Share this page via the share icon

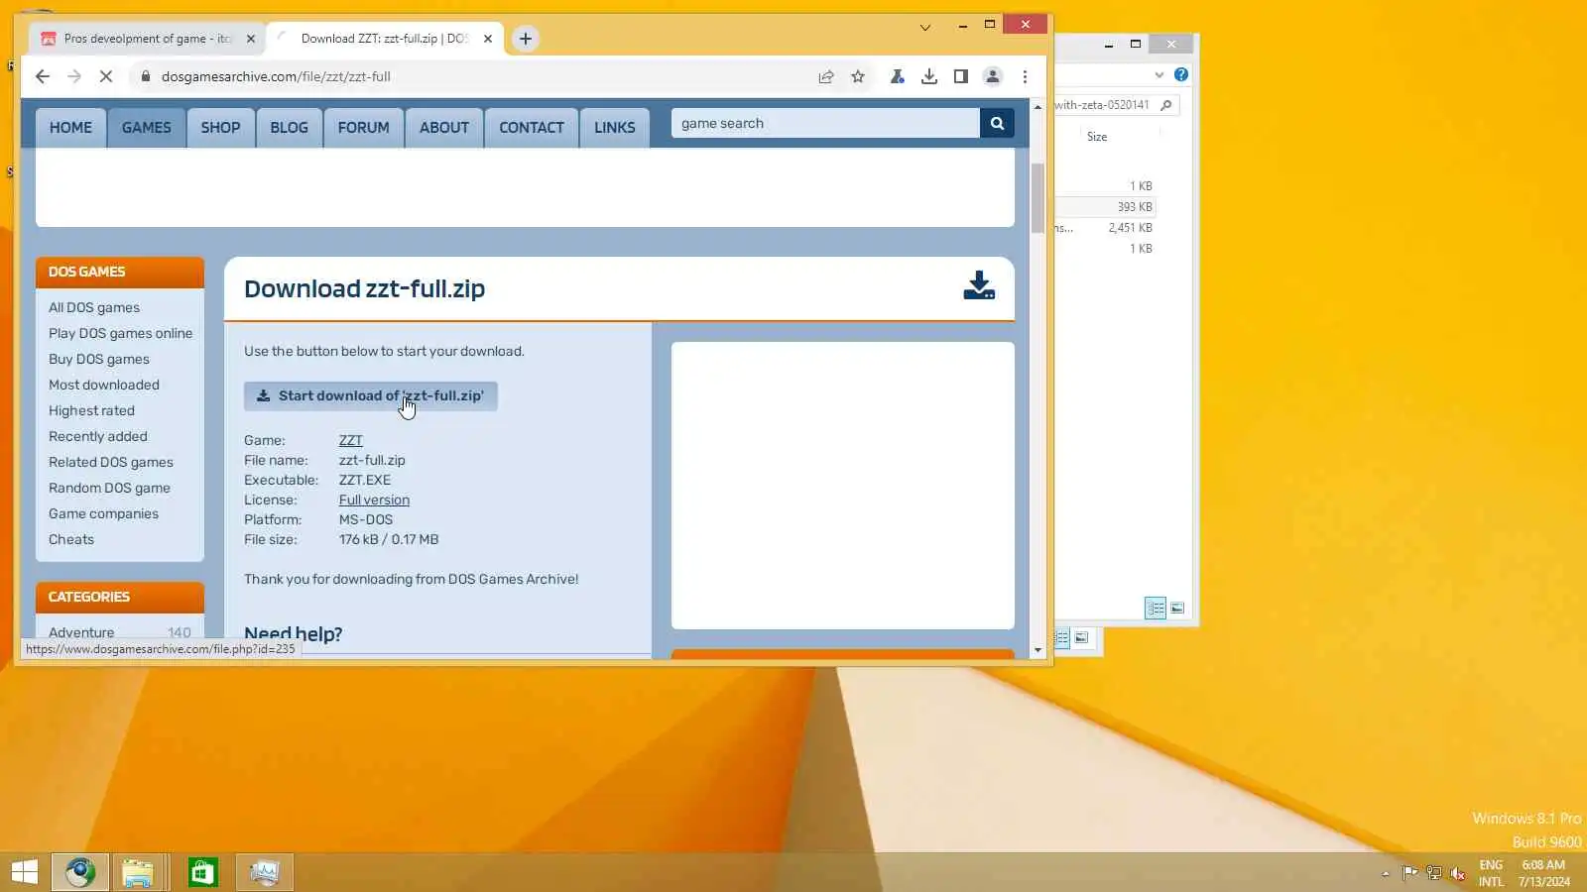click(x=826, y=76)
